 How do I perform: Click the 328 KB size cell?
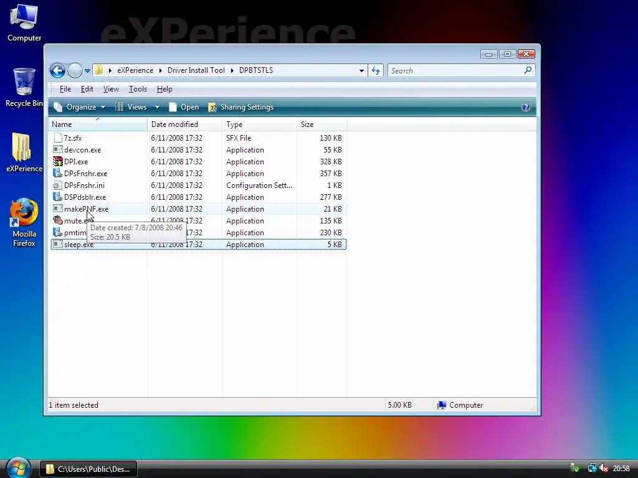click(331, 162)
